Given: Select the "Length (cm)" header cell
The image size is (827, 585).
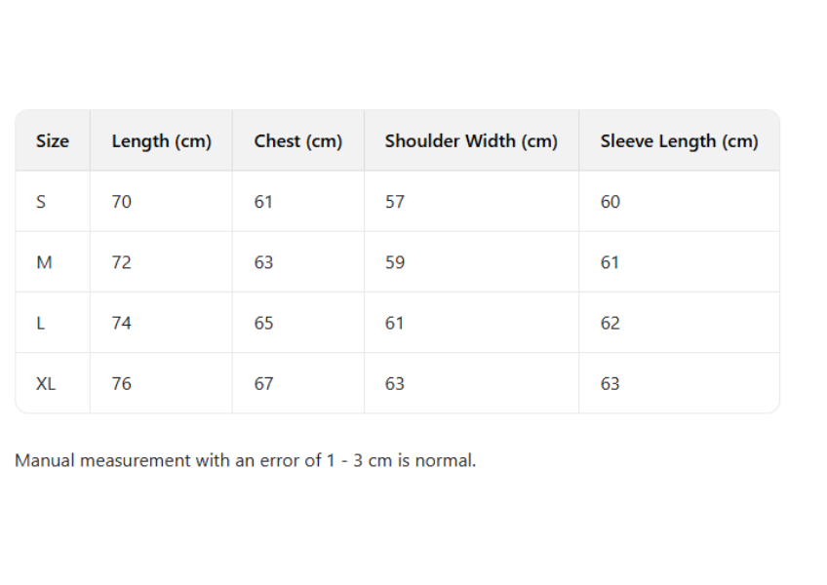Looking at the screenshot, I should point(161,141).
